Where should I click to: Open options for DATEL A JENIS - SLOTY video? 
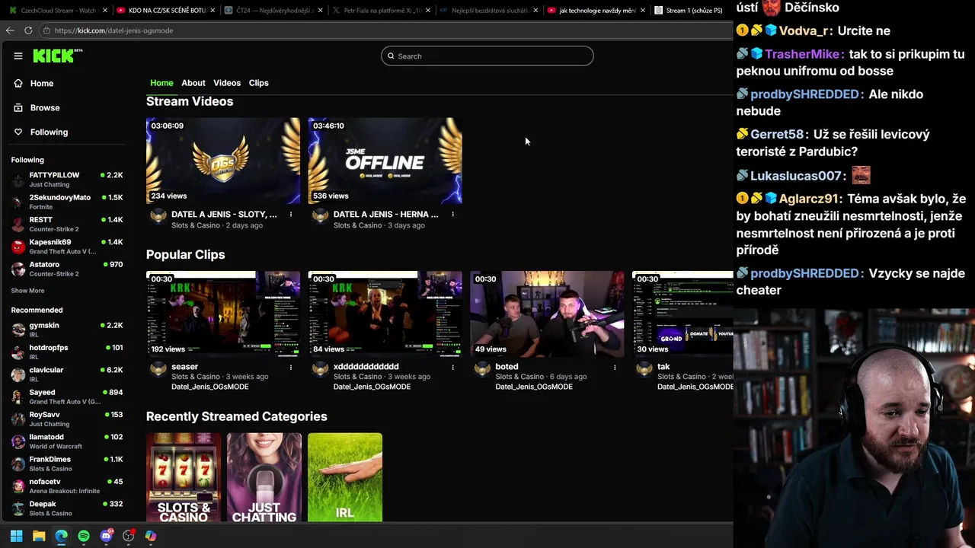coord(291,215)
